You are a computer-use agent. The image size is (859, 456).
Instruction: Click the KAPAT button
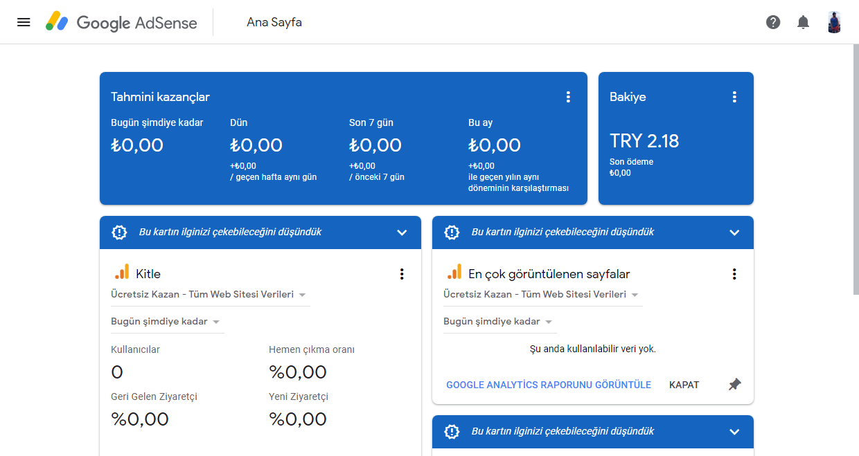tap(684, 385)
